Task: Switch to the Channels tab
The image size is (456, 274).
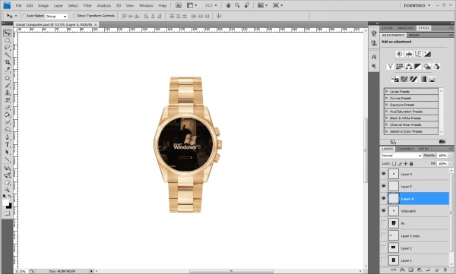Action: pyautogui.click(x=405, y=149)
